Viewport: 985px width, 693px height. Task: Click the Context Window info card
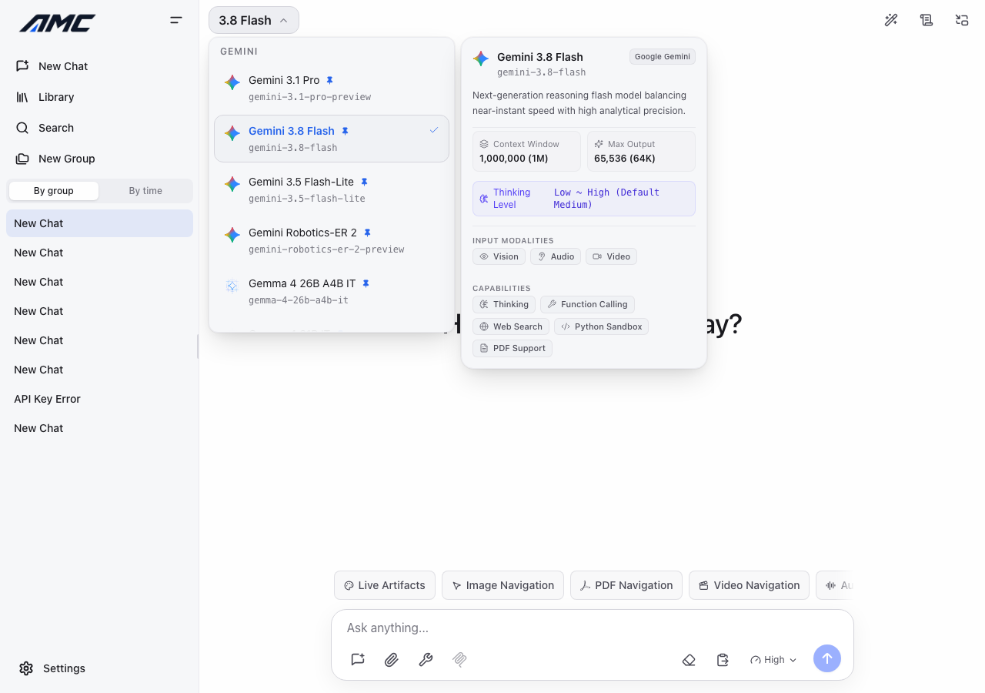[x=526, y=151]
